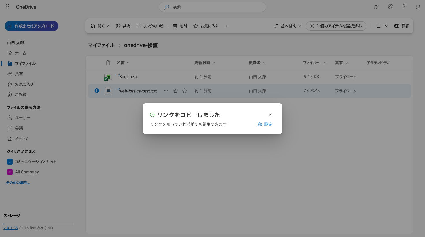Open 更新日時 column dropdown
Screen dimensions: 425x237
[x=204, y=63]
